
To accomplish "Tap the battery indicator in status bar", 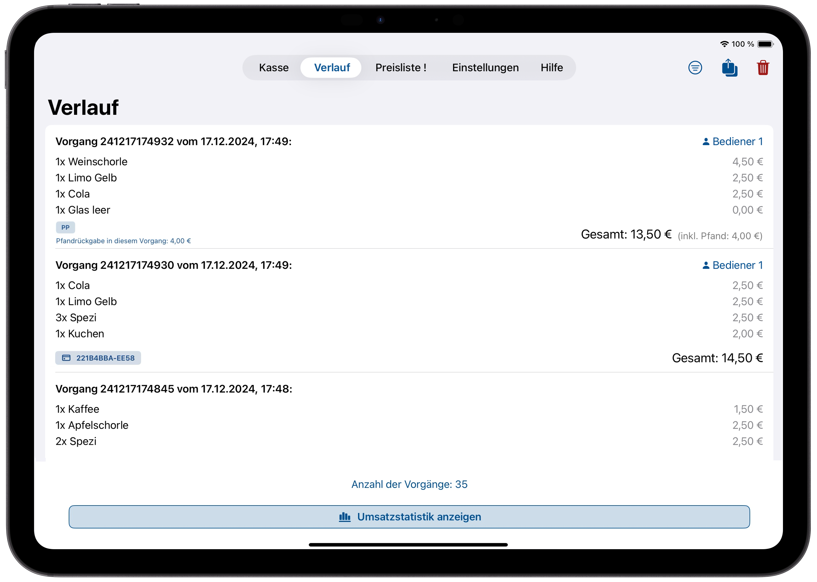I will tap(765, 44).
